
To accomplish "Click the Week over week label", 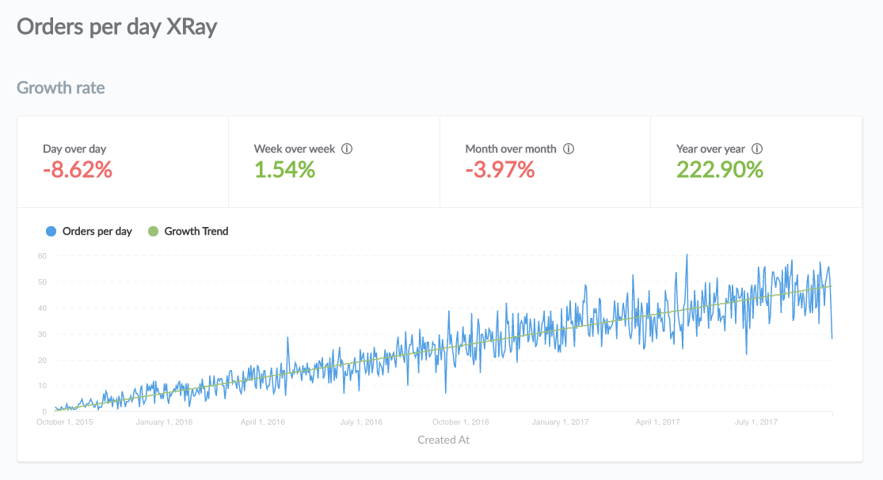I will click(295, 149).
